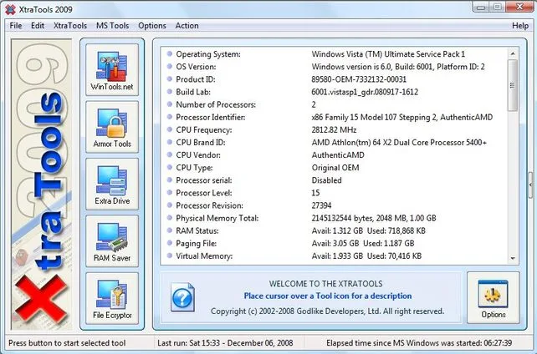
Task: Launch Armor Tools
Action: click(x=112, y=127)
